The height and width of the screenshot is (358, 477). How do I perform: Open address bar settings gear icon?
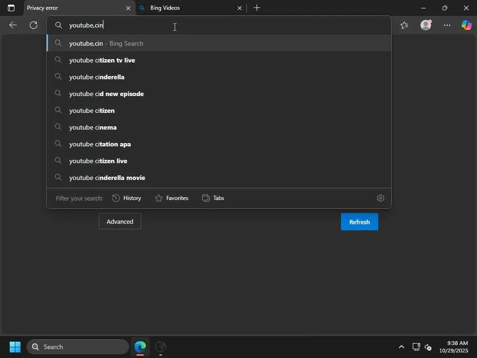(x=380, y=198)
